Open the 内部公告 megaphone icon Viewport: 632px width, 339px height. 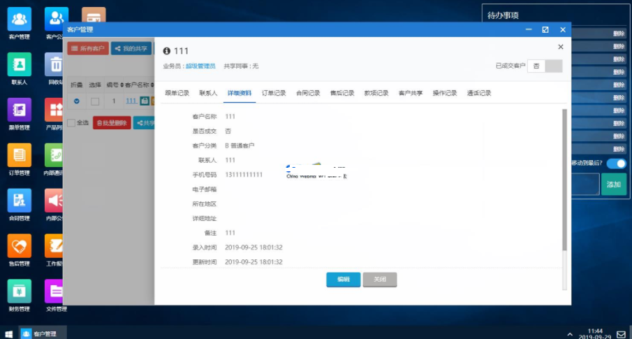[x=54, y=200]
